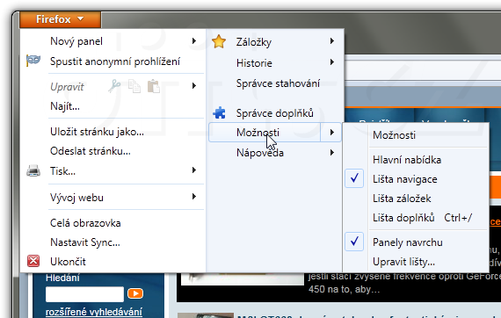
Task: Choose Odeslat stránku...
Action: [x=91, y=151]
